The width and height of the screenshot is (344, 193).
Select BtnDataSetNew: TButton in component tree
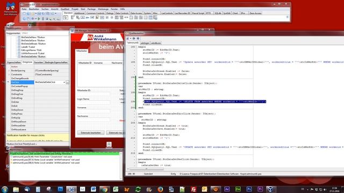click(x=33, y=38)
